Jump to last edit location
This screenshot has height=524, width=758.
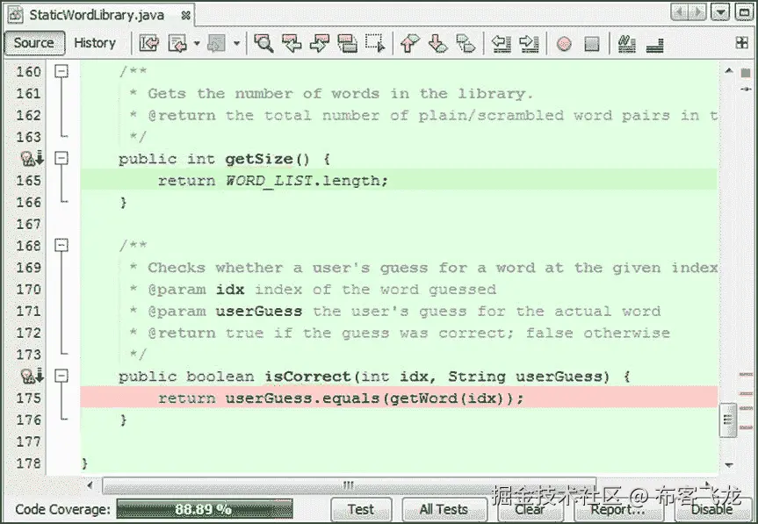(x=149, y=43)
